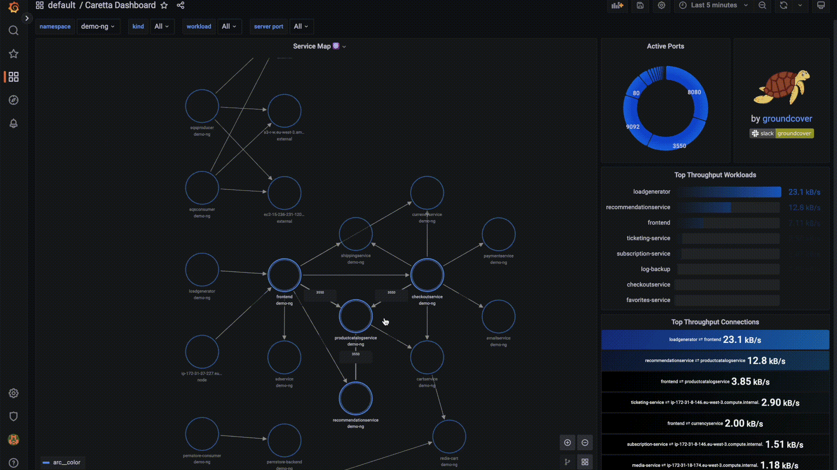Image resolution: width=837 pixels, height=470 pixels.
Task: Star the Caretta Dashboard as favorite
Action: [x=164, y=6]
